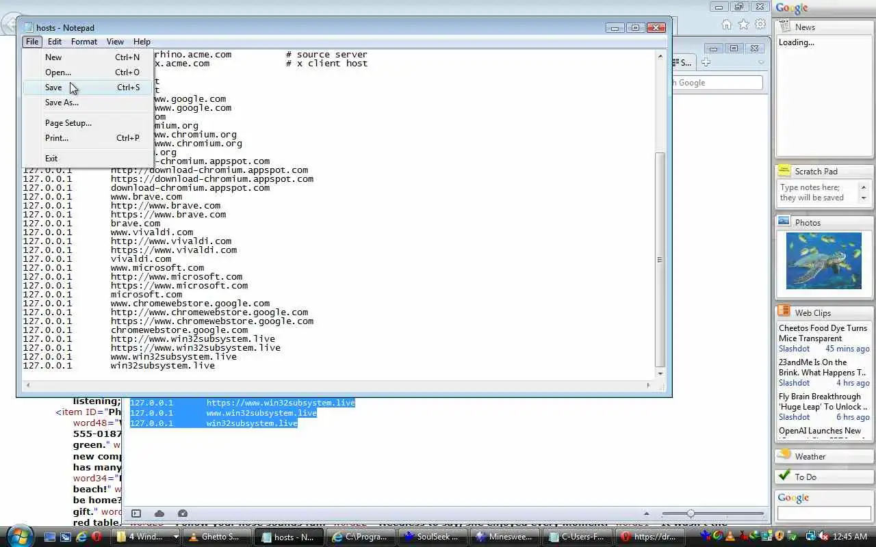Open the Edit menu in Notepad
The width and height of the screenshot is (876, 547).
point(55,42)
